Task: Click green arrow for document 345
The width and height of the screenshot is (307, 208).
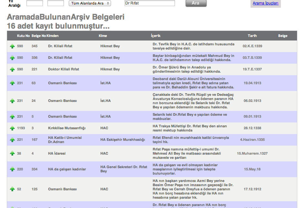Action: click(12, 46)
